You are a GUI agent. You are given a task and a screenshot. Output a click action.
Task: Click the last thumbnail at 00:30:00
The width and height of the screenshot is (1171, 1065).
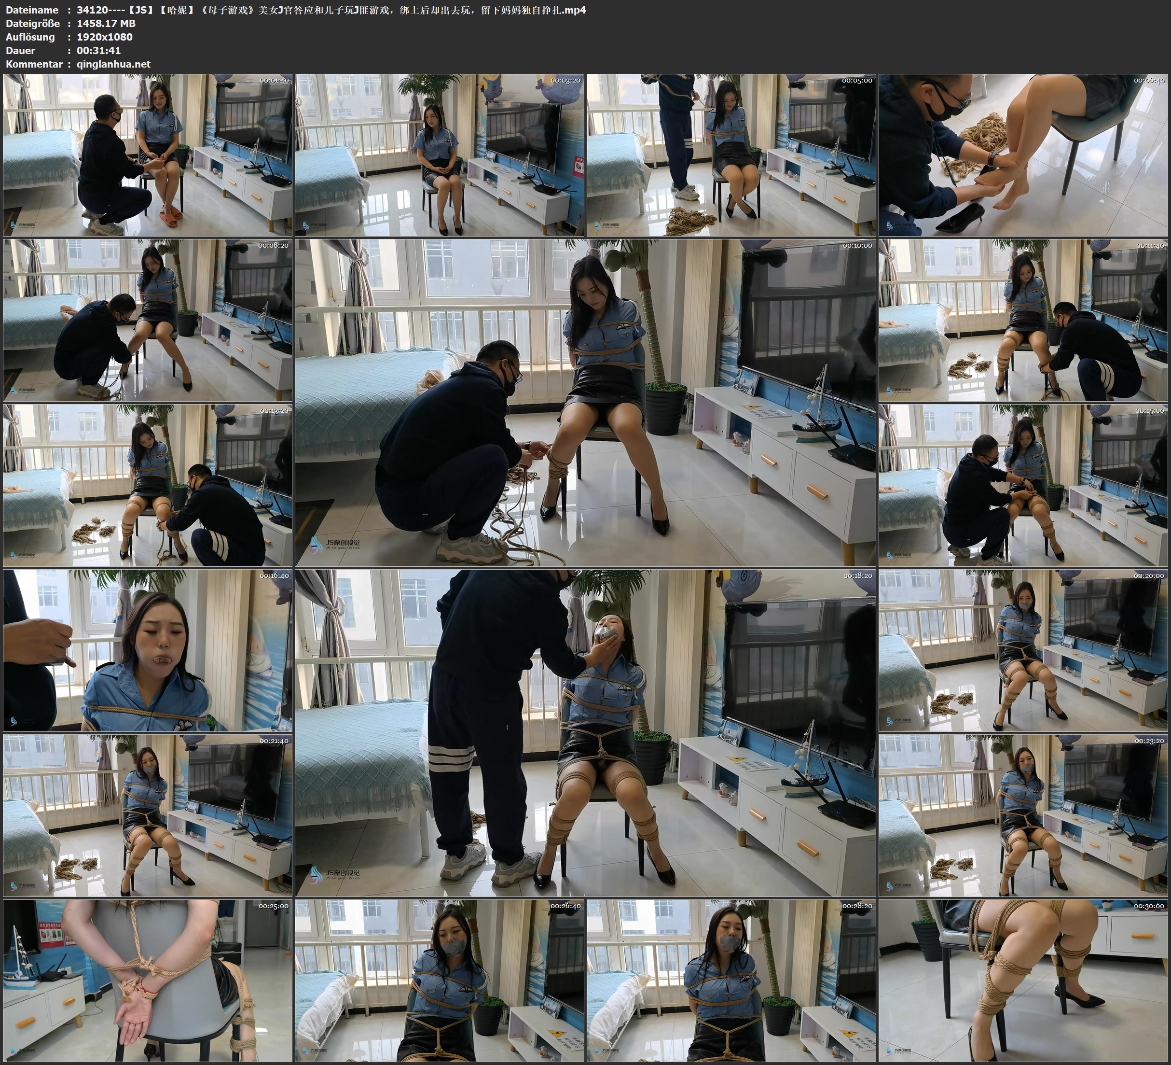pyautogui.click(x=1023, y=981)
